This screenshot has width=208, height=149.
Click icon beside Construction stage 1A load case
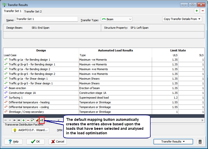tap(6, 93)
